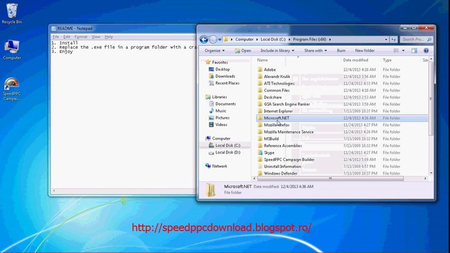This screenshot has width=450, height=253.
Task: Click the Network icon in sidebar
Action: 208,166
